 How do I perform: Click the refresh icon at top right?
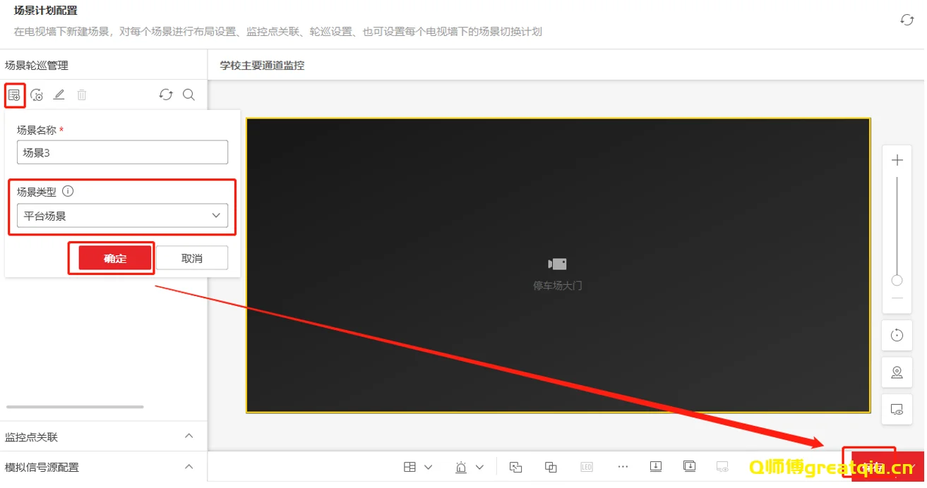pyautogui.click(x=907, y=20)
